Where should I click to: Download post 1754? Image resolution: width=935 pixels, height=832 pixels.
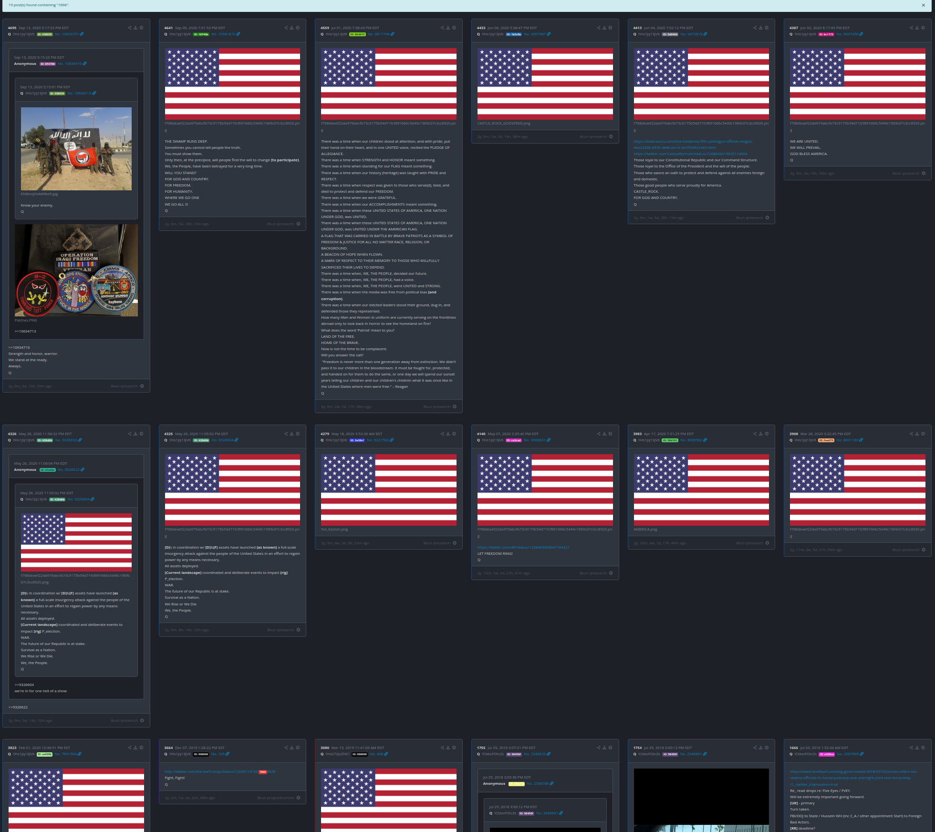click(x=761, y=748)
